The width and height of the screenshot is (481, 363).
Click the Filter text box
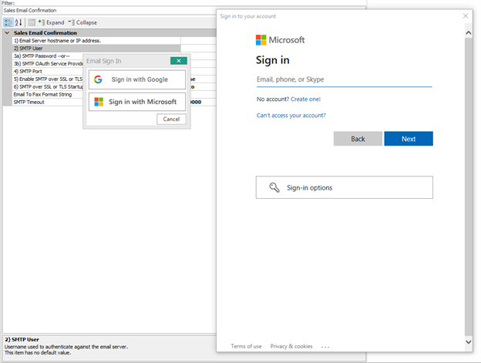[x=108, y=11]
